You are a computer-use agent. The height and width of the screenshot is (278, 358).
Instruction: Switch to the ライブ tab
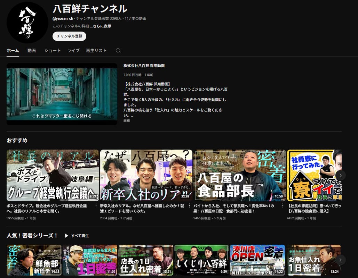73,51
